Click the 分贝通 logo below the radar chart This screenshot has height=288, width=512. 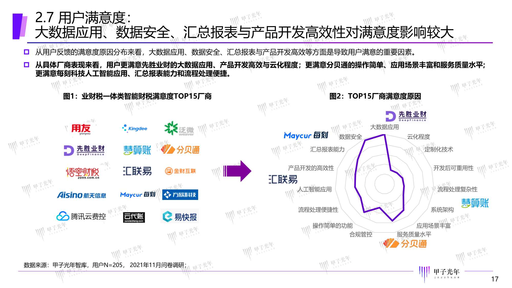pyautogui.click(x=405, y=243)
